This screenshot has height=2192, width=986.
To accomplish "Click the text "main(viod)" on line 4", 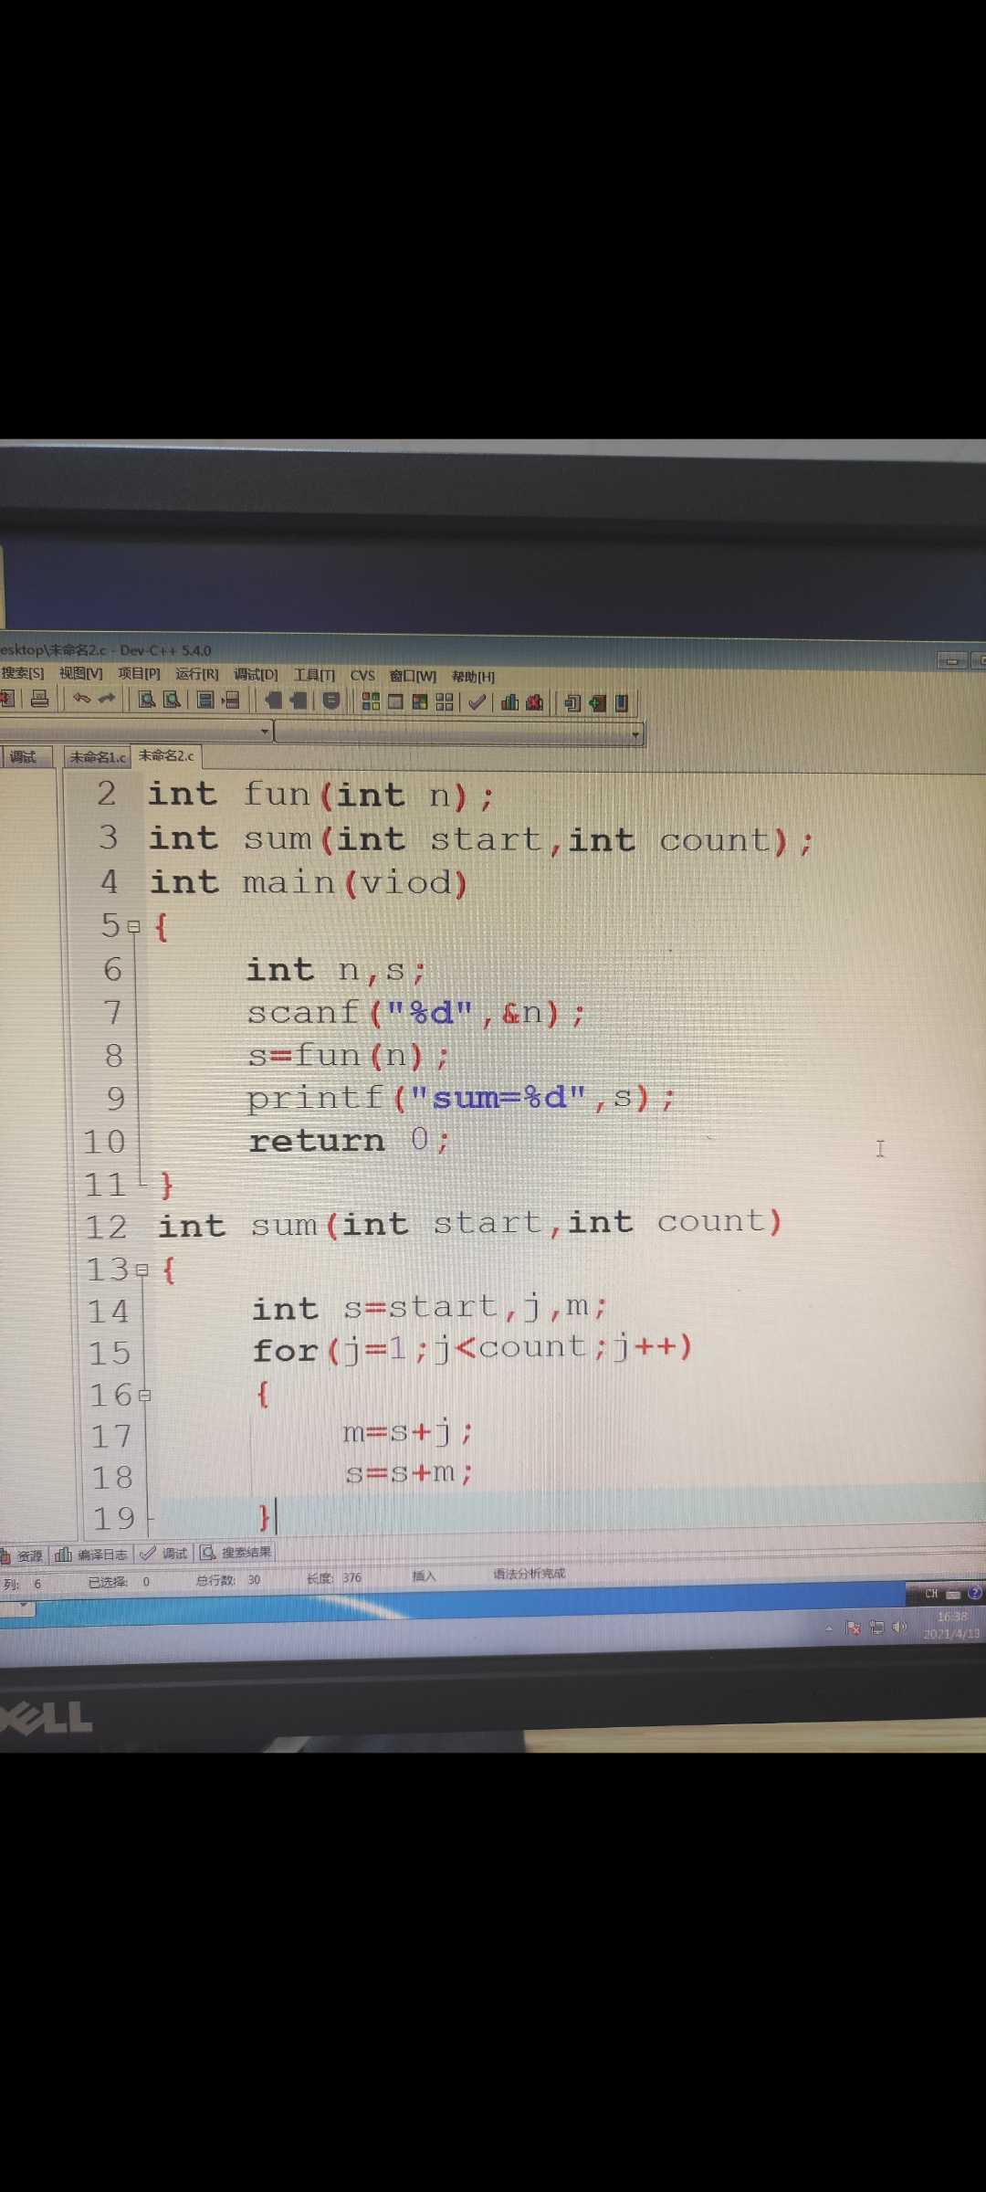I will coord(355,883).
